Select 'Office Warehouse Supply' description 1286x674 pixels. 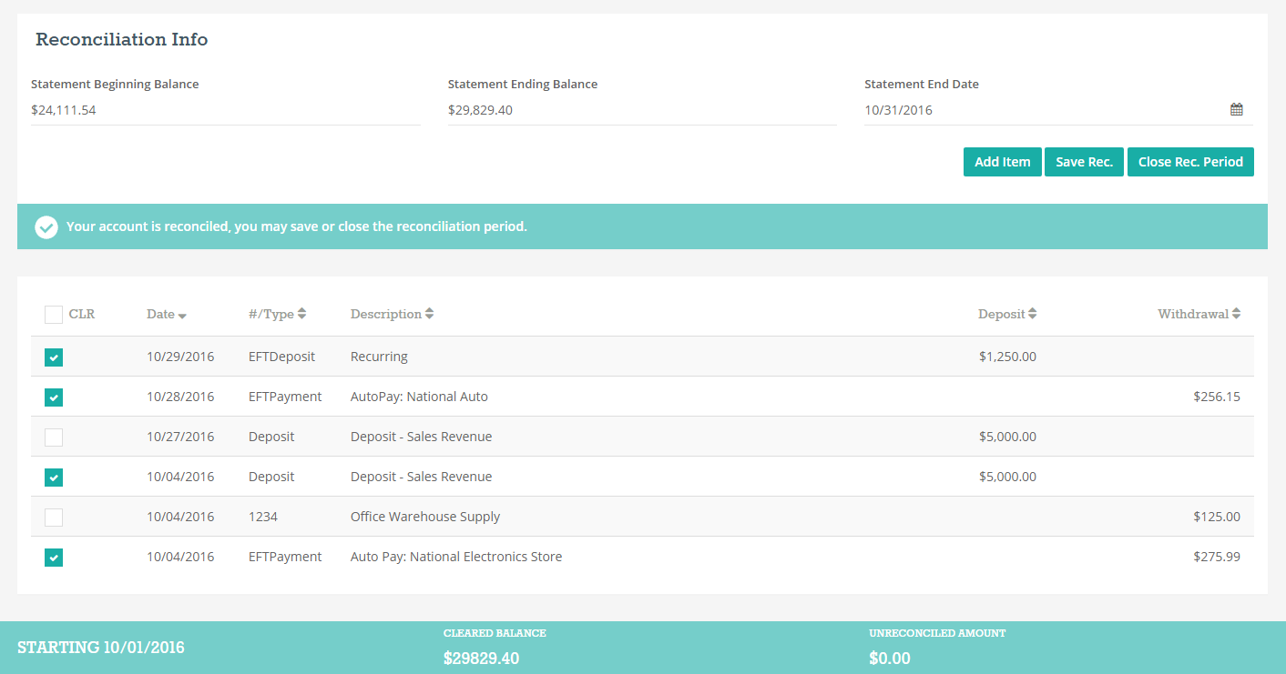pyautogui.click(x=425, y=517)
